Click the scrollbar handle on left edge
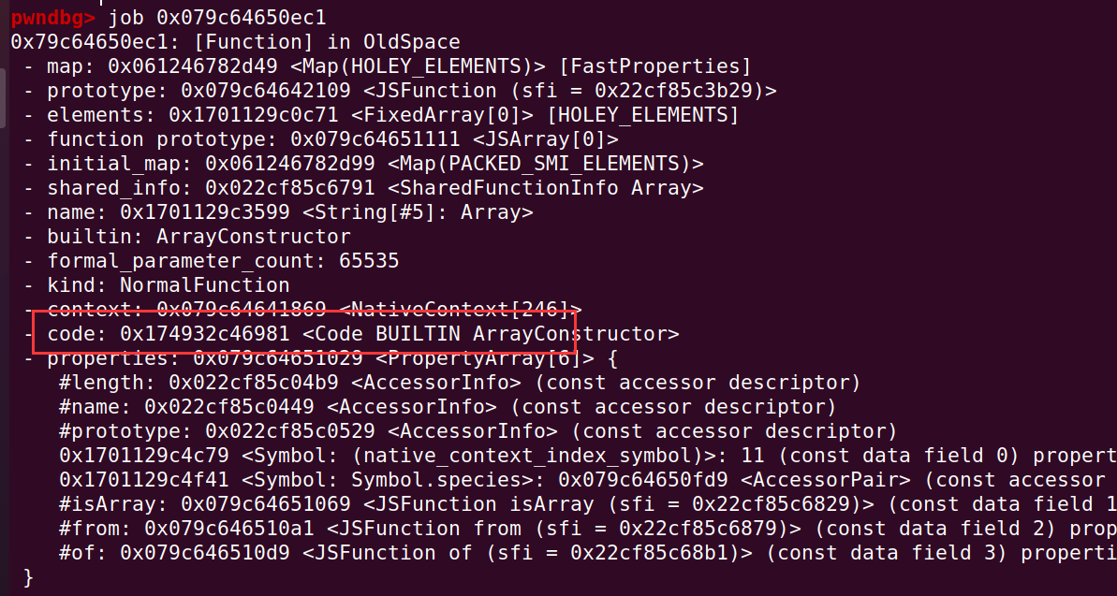 coord(3,97)
